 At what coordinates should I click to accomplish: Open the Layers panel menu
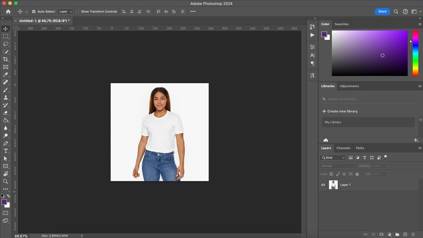(x=420, y=148)
